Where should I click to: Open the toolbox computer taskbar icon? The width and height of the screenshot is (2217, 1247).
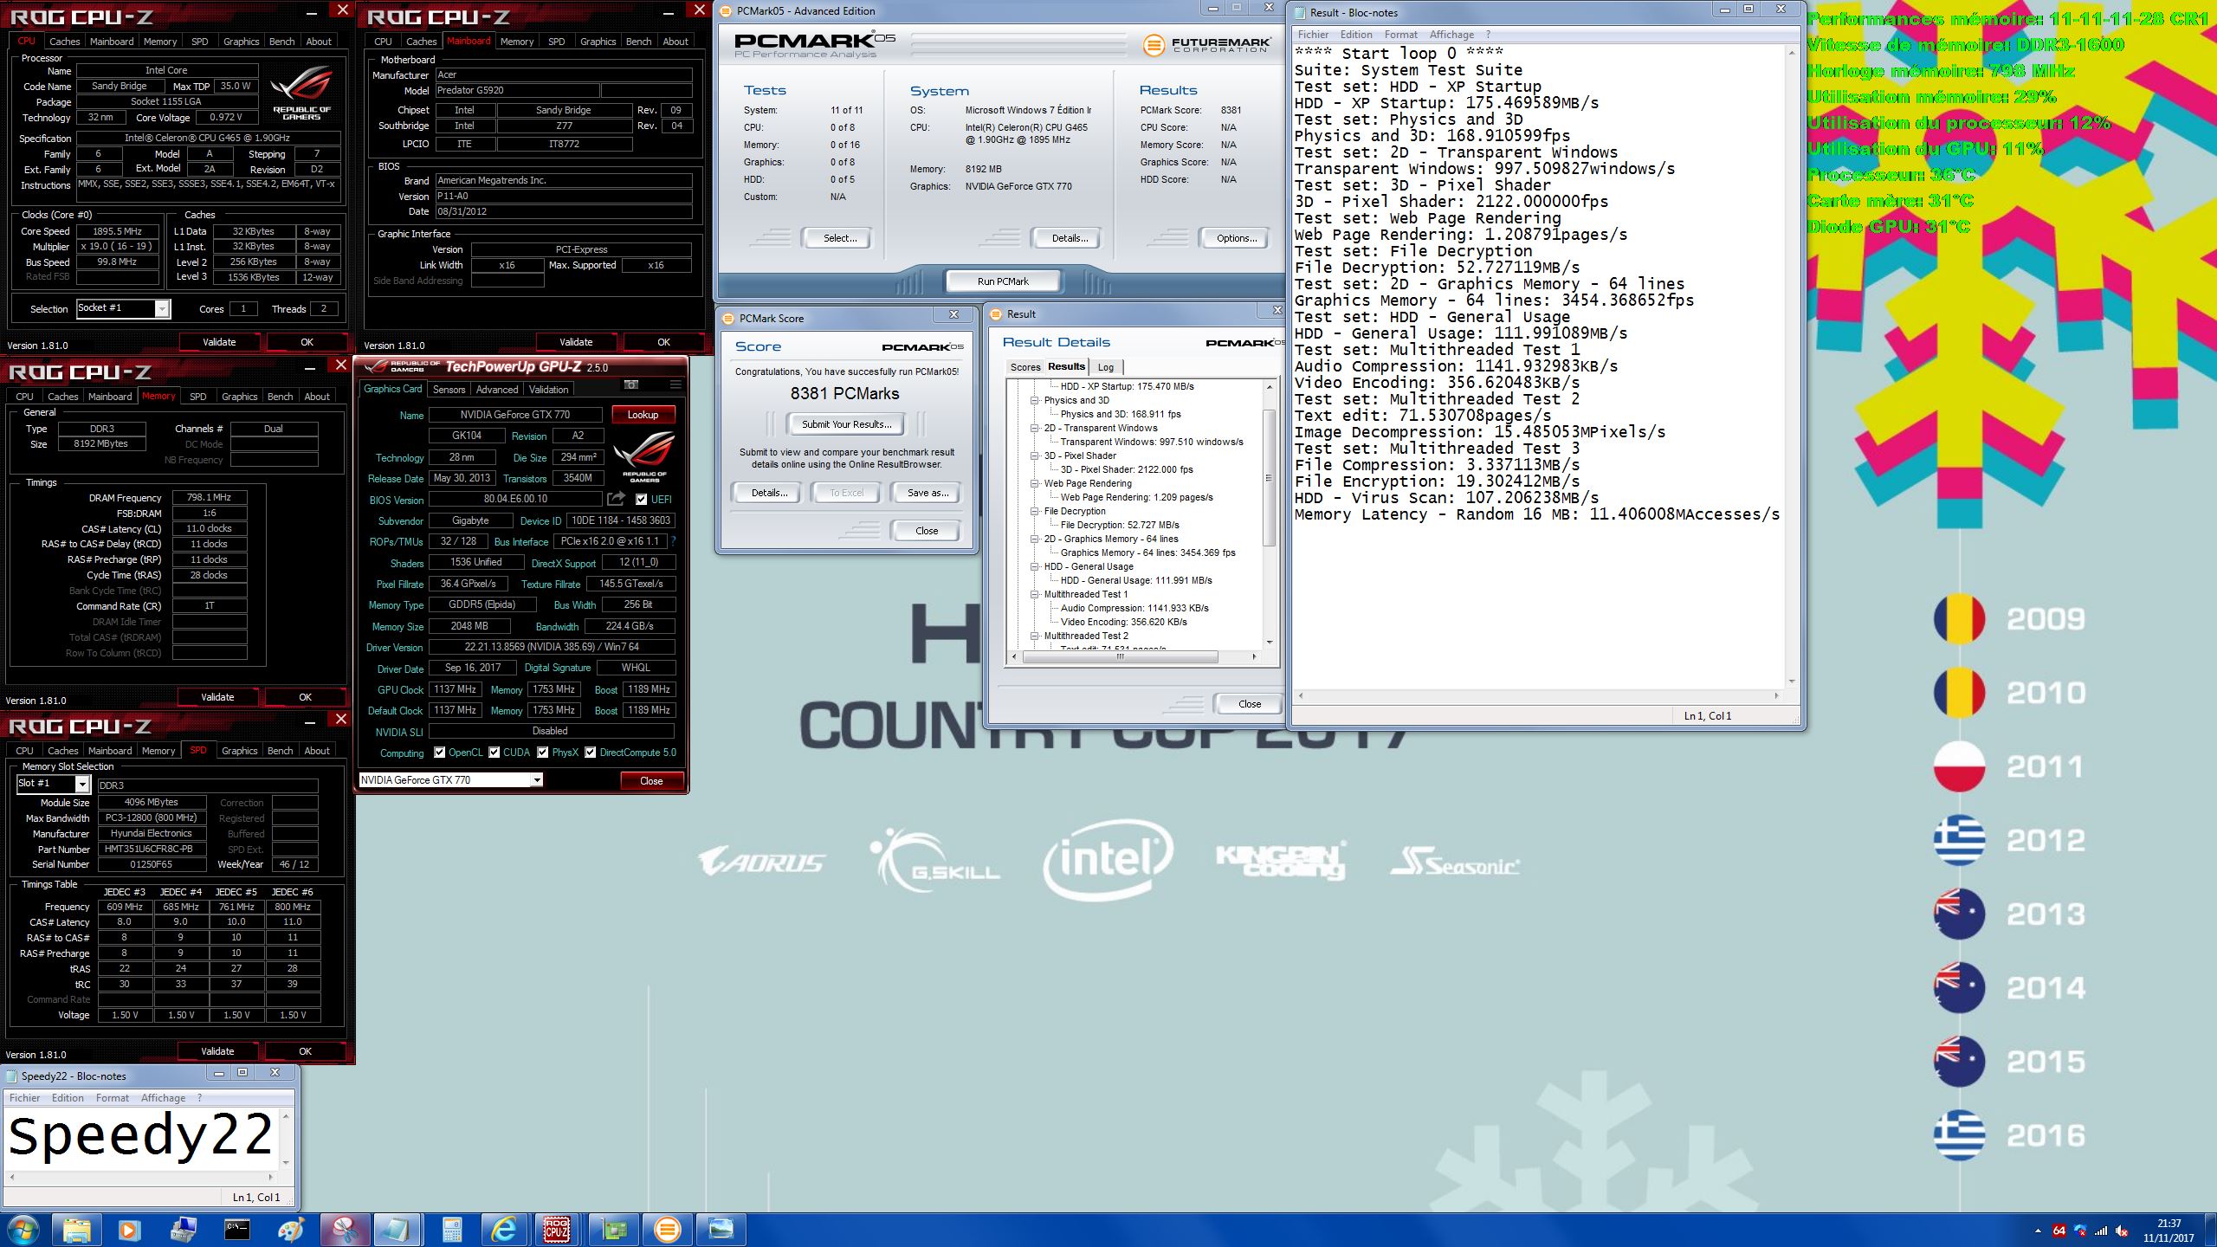(x=184, y=1230)
